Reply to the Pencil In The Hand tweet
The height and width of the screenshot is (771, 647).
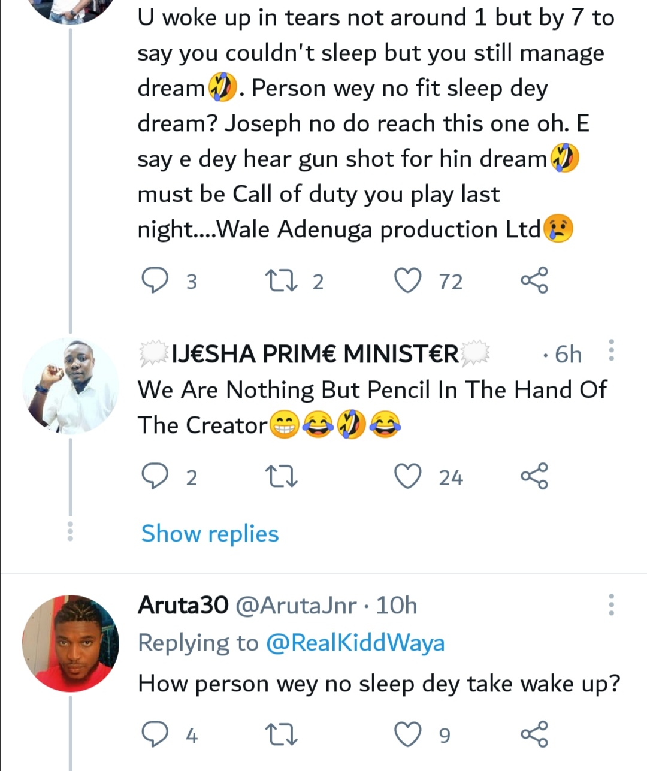[155, 477]
